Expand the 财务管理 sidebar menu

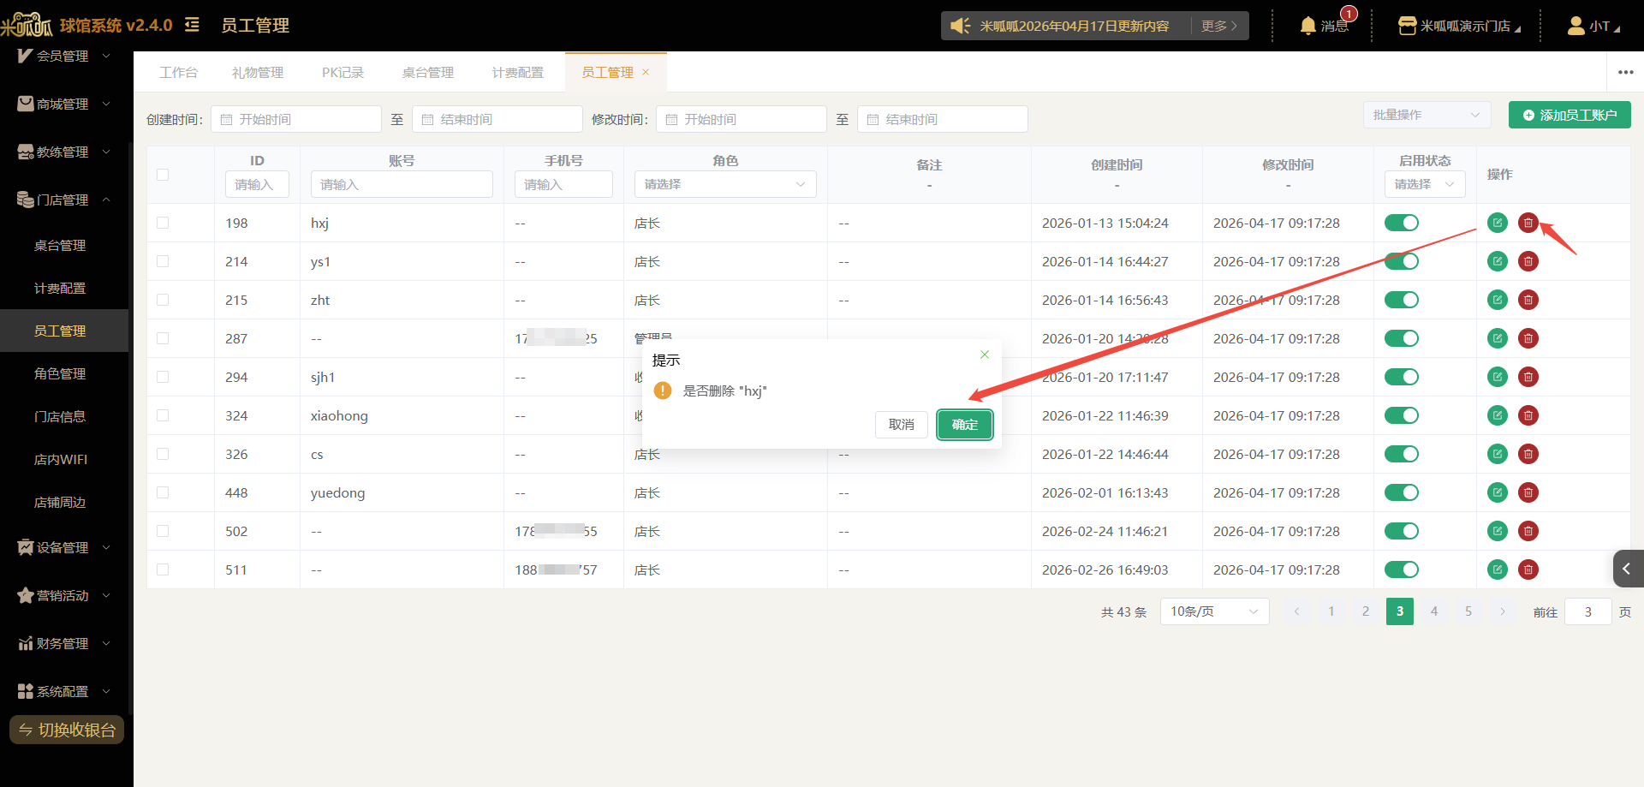[x=64, y=643]
